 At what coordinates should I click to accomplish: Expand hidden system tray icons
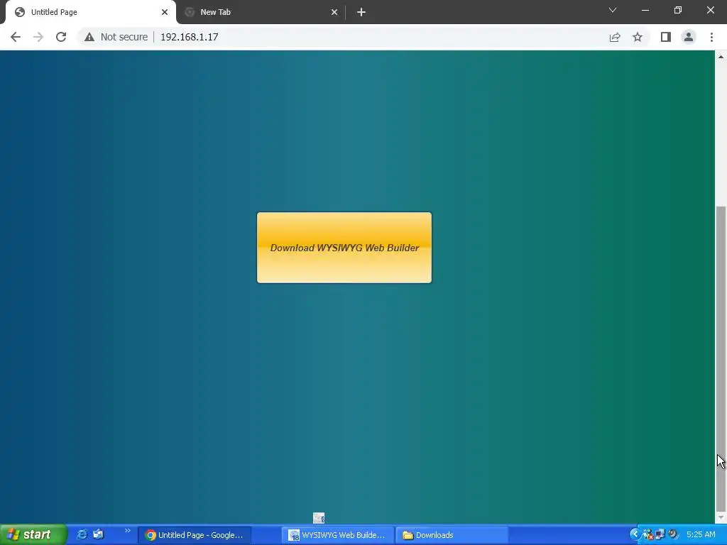tap(635, 535)
